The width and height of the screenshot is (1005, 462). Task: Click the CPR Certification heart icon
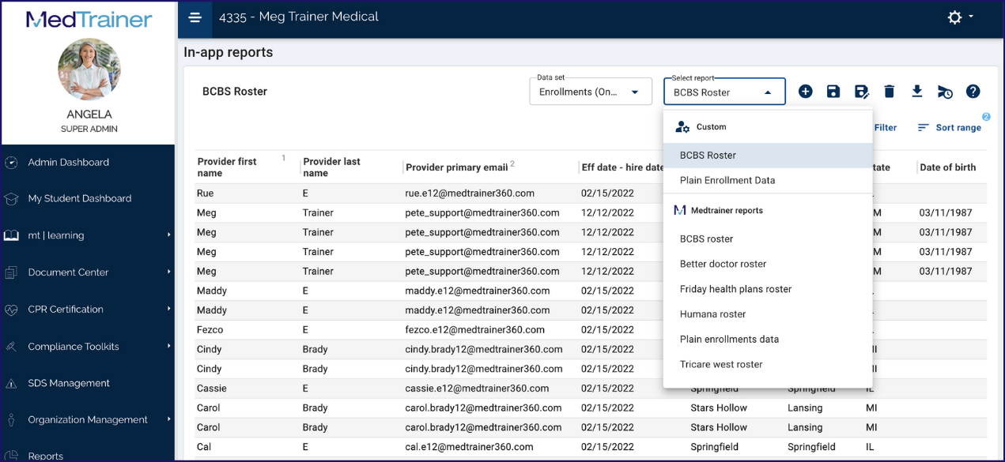11,310
